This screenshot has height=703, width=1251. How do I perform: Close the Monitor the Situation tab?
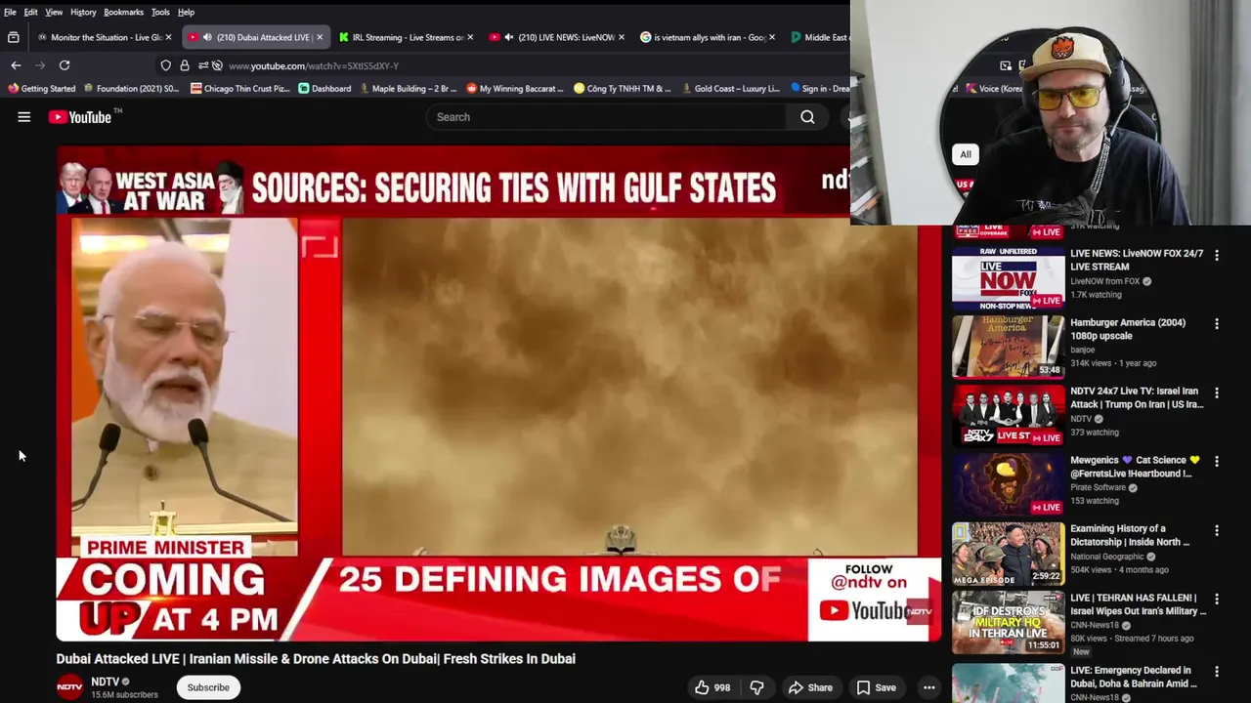pos(168,37)
